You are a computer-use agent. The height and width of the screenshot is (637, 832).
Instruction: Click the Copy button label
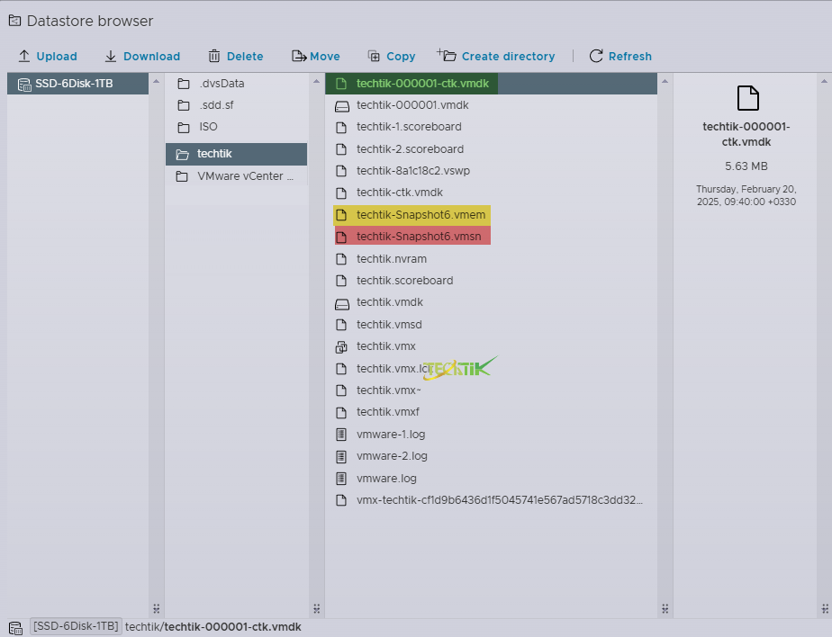pos(401,56)
